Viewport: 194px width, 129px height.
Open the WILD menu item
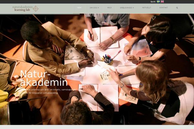(109, 7)
